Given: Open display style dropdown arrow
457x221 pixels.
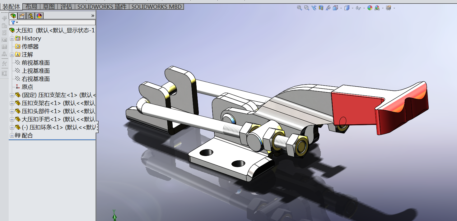Looking at the screenshot, I should [352, 8].
